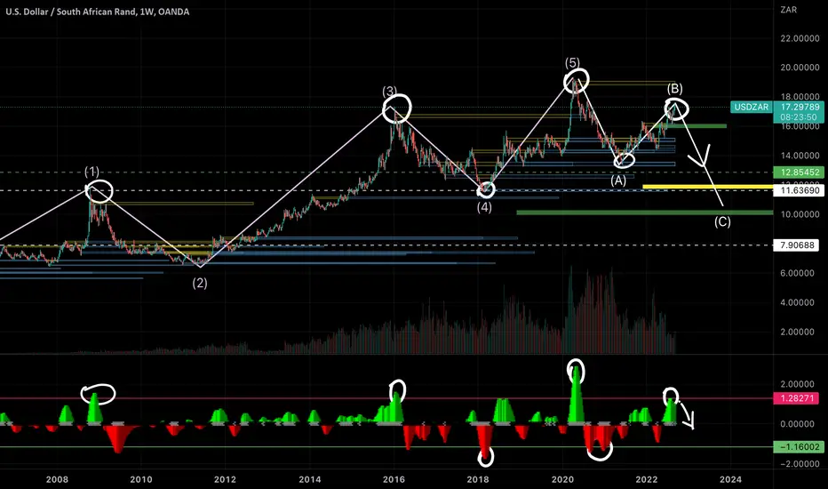Jump to 2008 on the time axis
828x489 pixels.
(x=57, y=479)
